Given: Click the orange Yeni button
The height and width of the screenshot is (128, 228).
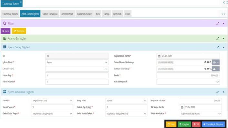Looking at the screenshot, I should coord(171,124).
